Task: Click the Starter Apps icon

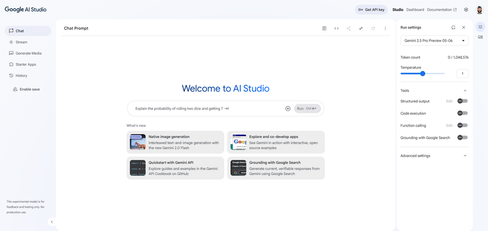Action: (11, 64)
